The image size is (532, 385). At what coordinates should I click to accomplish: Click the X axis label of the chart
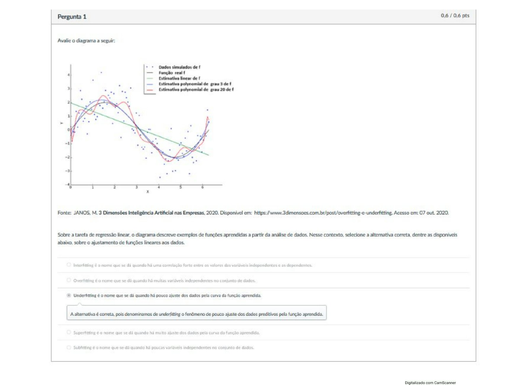pos(147,192)
